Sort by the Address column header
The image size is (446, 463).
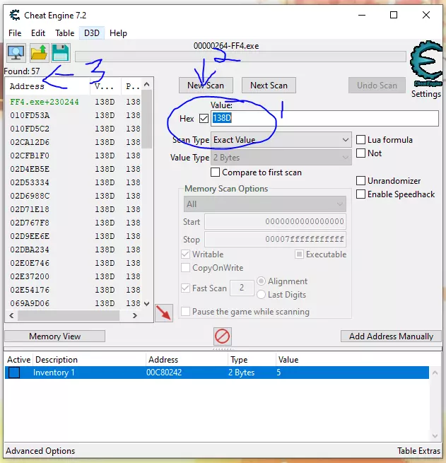[47, 86]
